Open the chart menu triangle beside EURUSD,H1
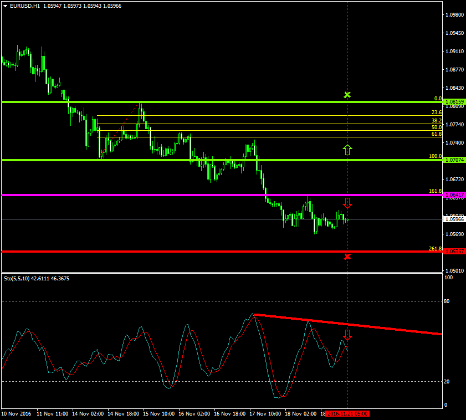Image resolution: width=466 pixels, height=420 pixels. click(5, 6)
